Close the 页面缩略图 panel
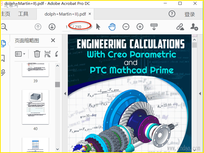Image resolution: width=204 pixels, height=153 pixels. point(53,40)
